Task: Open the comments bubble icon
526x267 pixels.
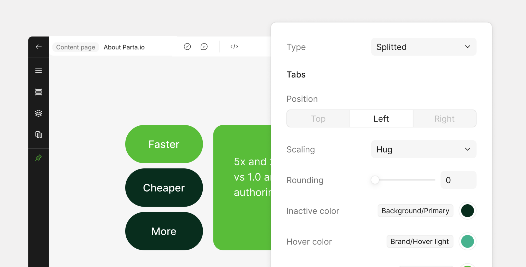Action: coord(204,47)
